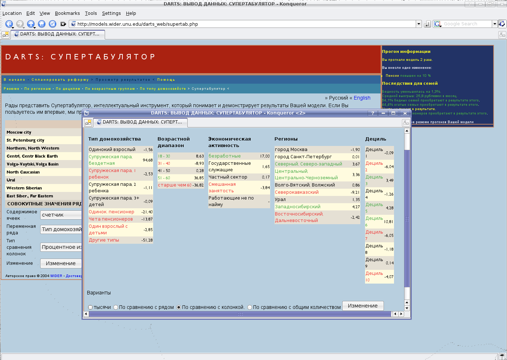
Task: Click the Up directory arrow icon
Action: click(x=31, y=24)
